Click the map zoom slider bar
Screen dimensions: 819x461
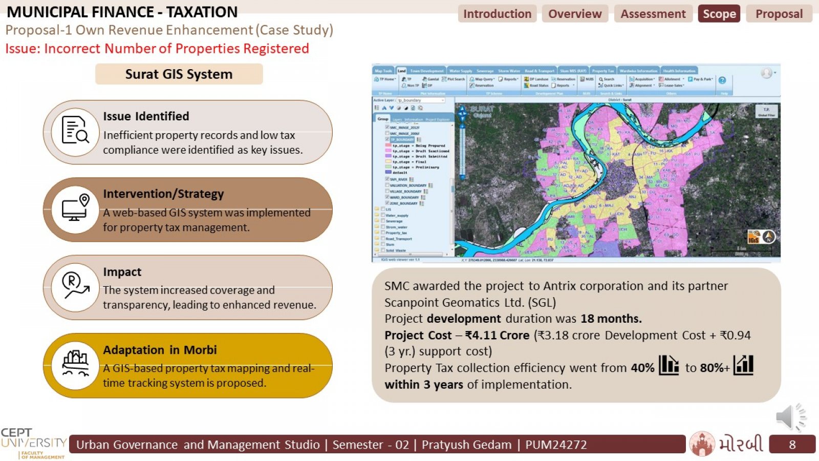tap(463, 151)
